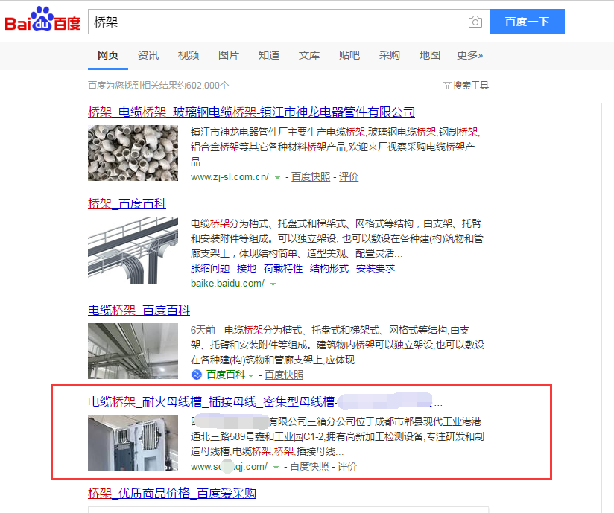The width and height of the screenshot is (614, 513).
Task: Click the baike.baidu.com URL
Action: (227, 284)
